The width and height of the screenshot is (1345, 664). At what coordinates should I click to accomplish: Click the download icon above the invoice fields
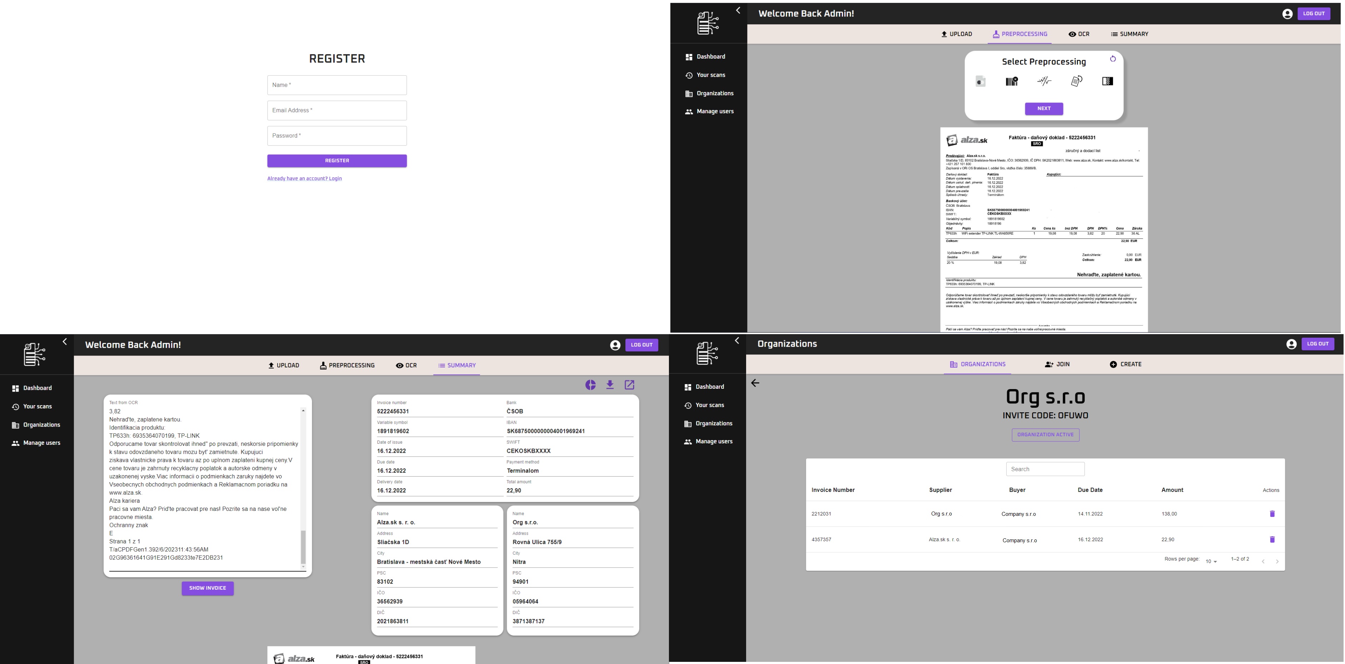pyautogui.click(x=610, y=385)
